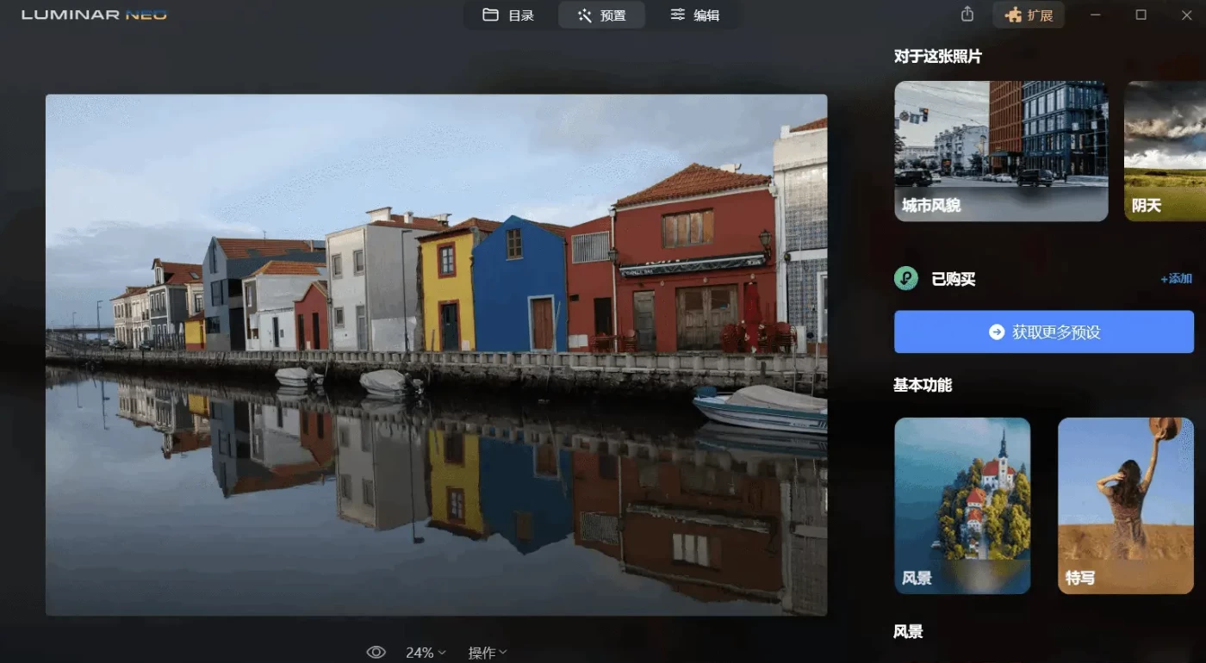Screen dimensions: 1206x663
Task: Choose the 特写 close-up preset card
Action: (x=1125, y=505)
